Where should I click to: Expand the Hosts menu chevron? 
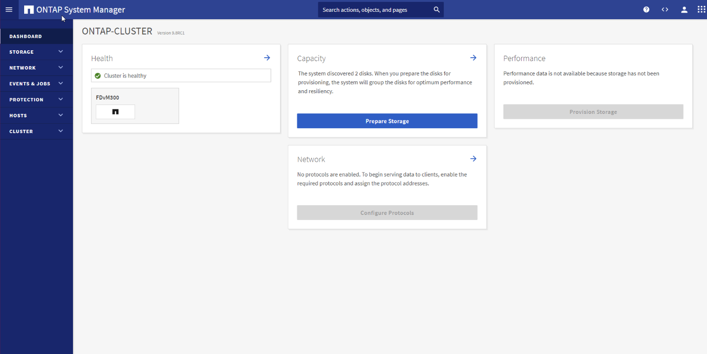click(x=61, y=115)
